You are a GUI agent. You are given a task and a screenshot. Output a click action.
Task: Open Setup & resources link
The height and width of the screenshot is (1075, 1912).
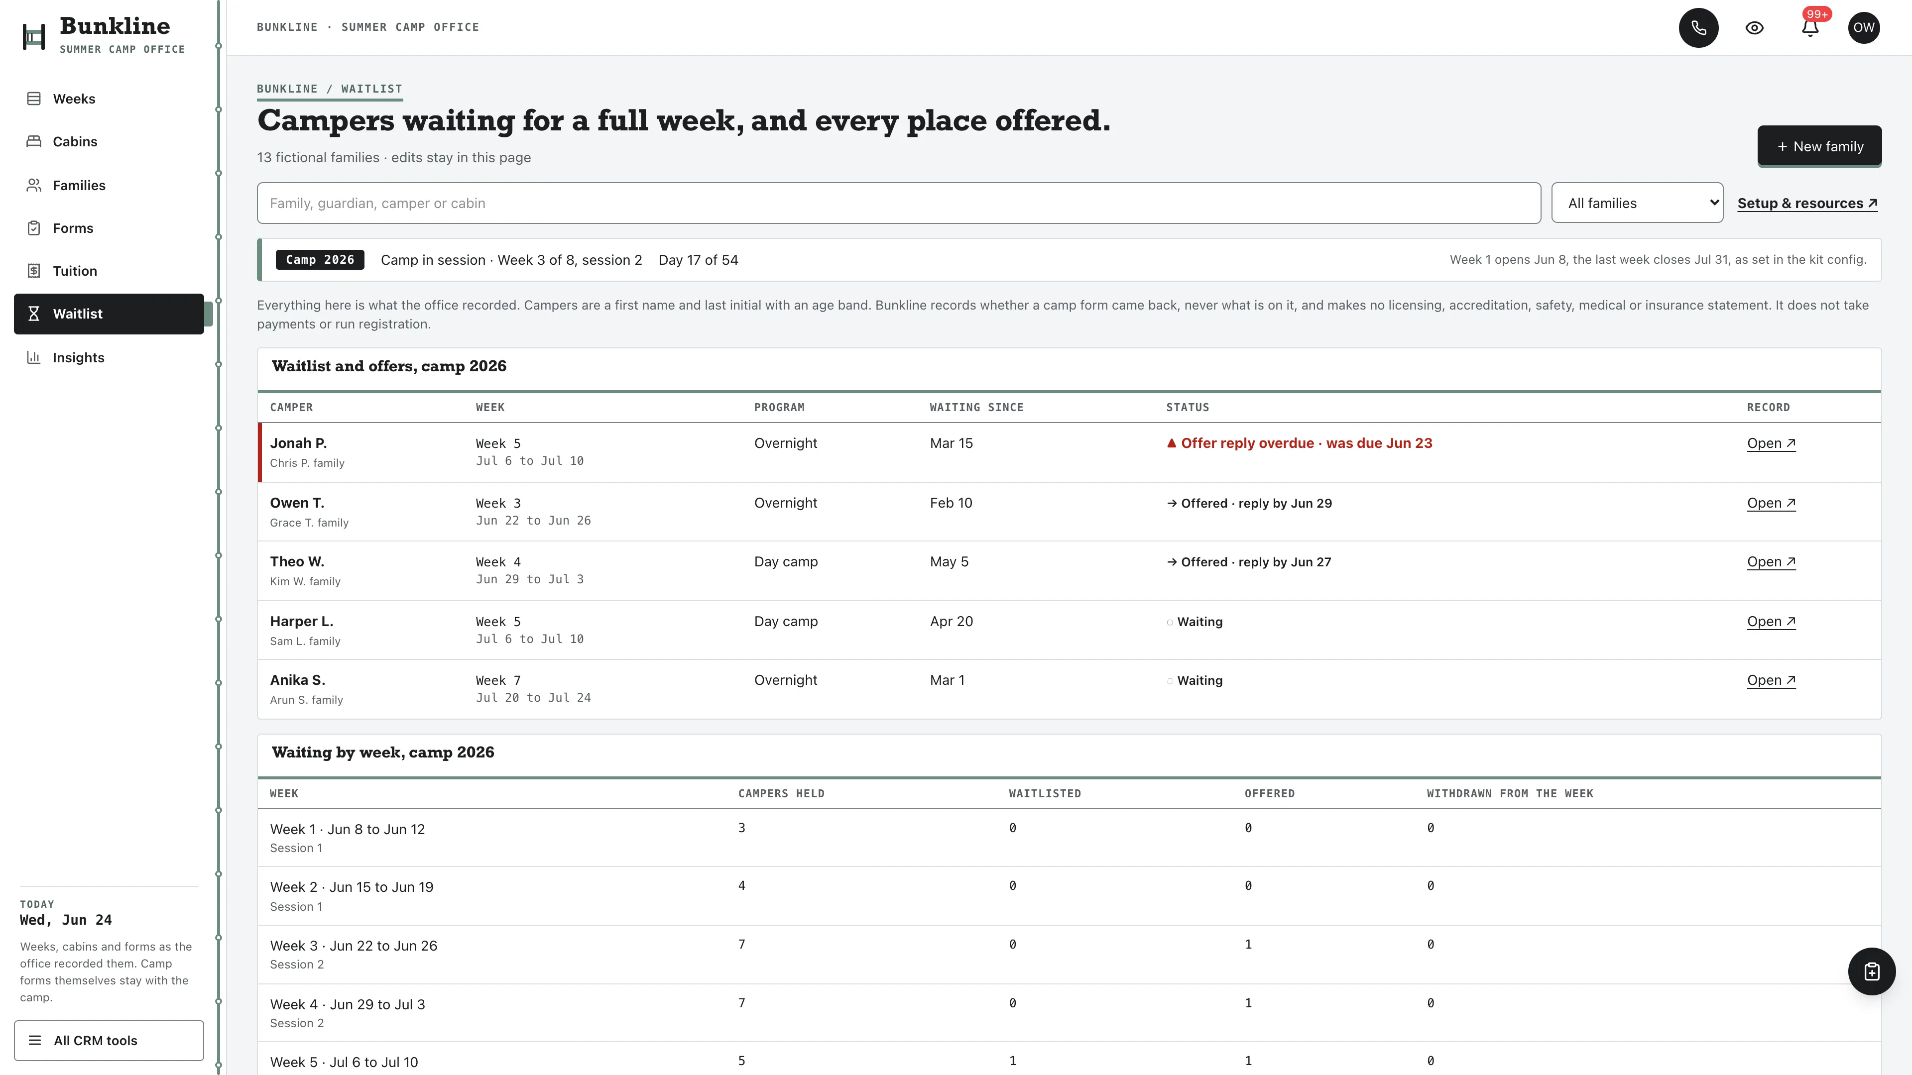pos(1807,203)
